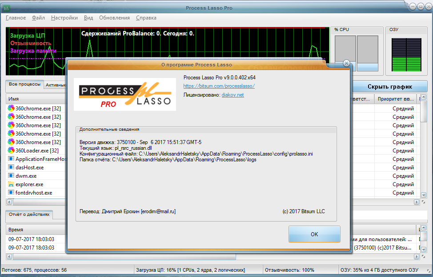Viewport: 433px width, 277px height.
Task: Click the (c) 2017 Bitsum LLC text
Action: 304,211
